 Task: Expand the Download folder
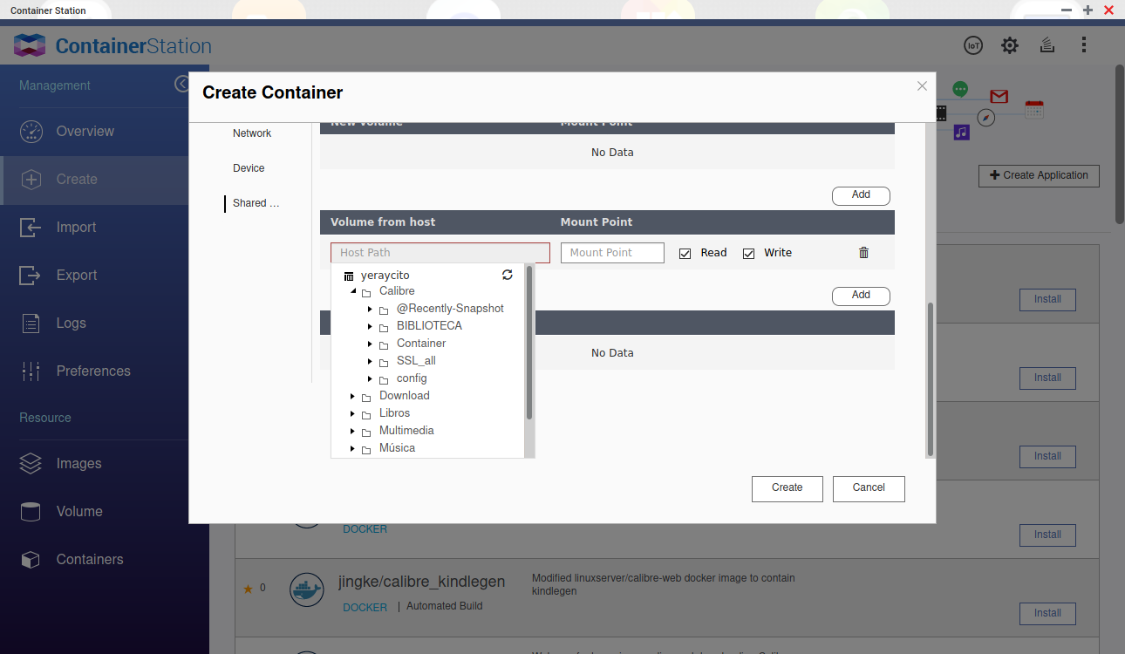pyautogui.click(x=353, y=396)
